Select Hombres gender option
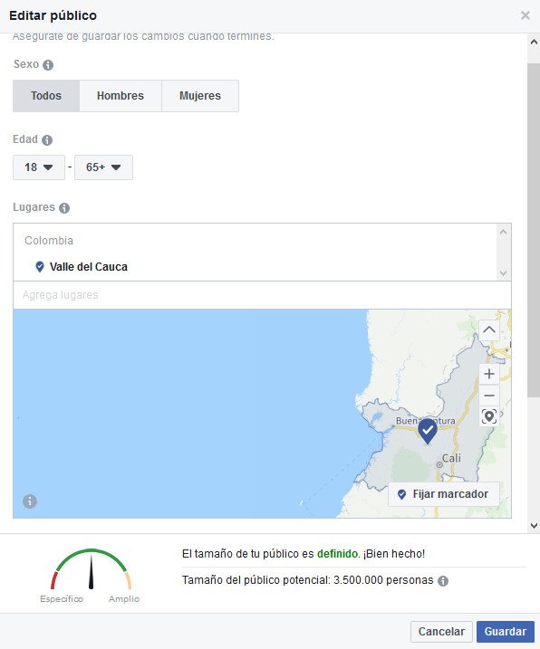The image size is (540, 649). [121, 96]
